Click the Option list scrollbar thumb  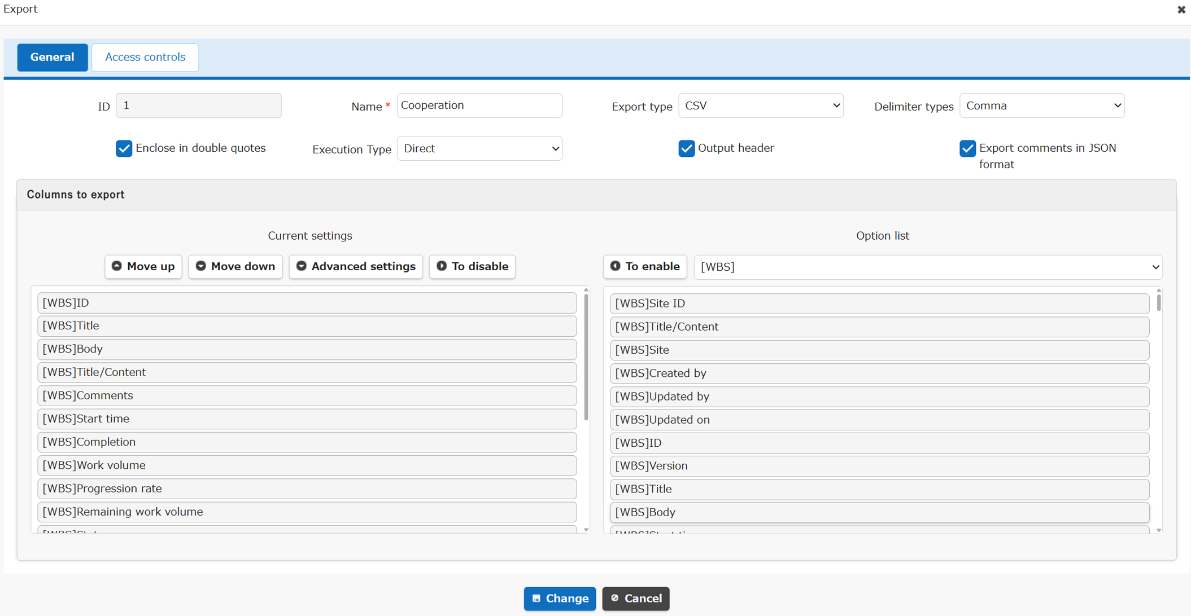tap(1159, 303)
